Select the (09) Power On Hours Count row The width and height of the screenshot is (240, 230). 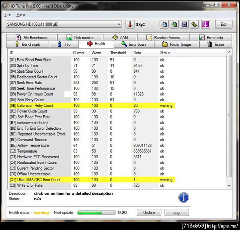(x=91, y=94)
